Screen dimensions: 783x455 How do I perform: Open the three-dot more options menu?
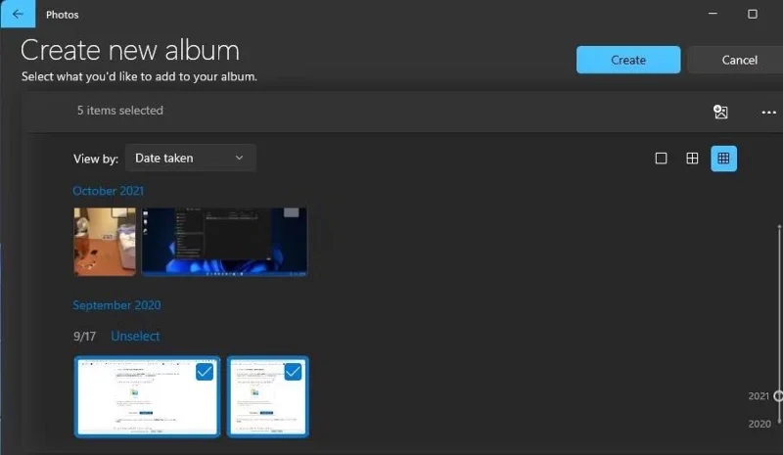pyautogui.click(x=768, y=113)
